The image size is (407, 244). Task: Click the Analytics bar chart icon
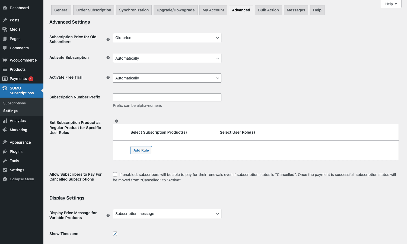[5, 121]
